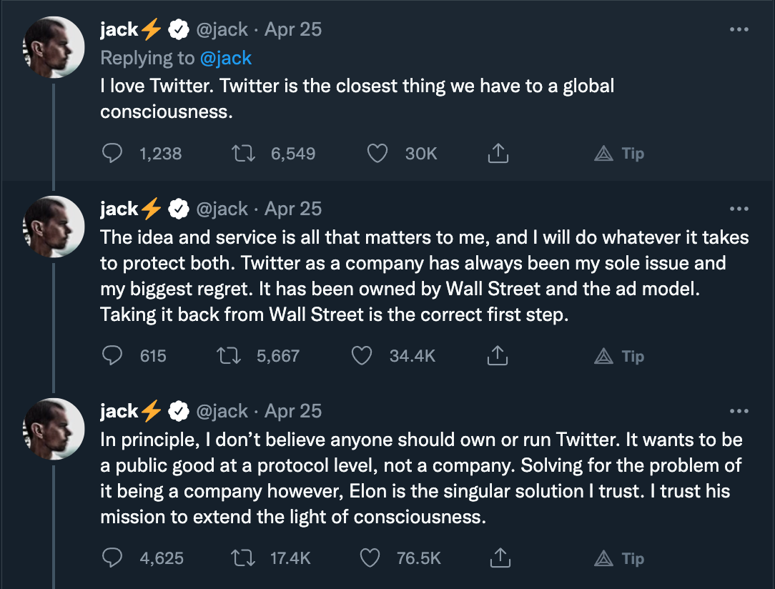Viewport: 775px width, 589px height.
Task: Open more options on the Wall Street tweet
Action: (x=738, y=209)
